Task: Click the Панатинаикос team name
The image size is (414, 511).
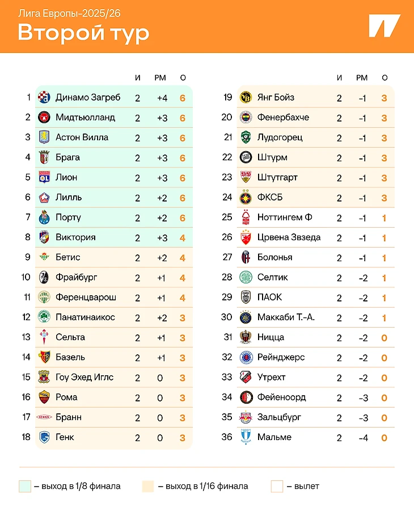Action: [x=85, y=317]
